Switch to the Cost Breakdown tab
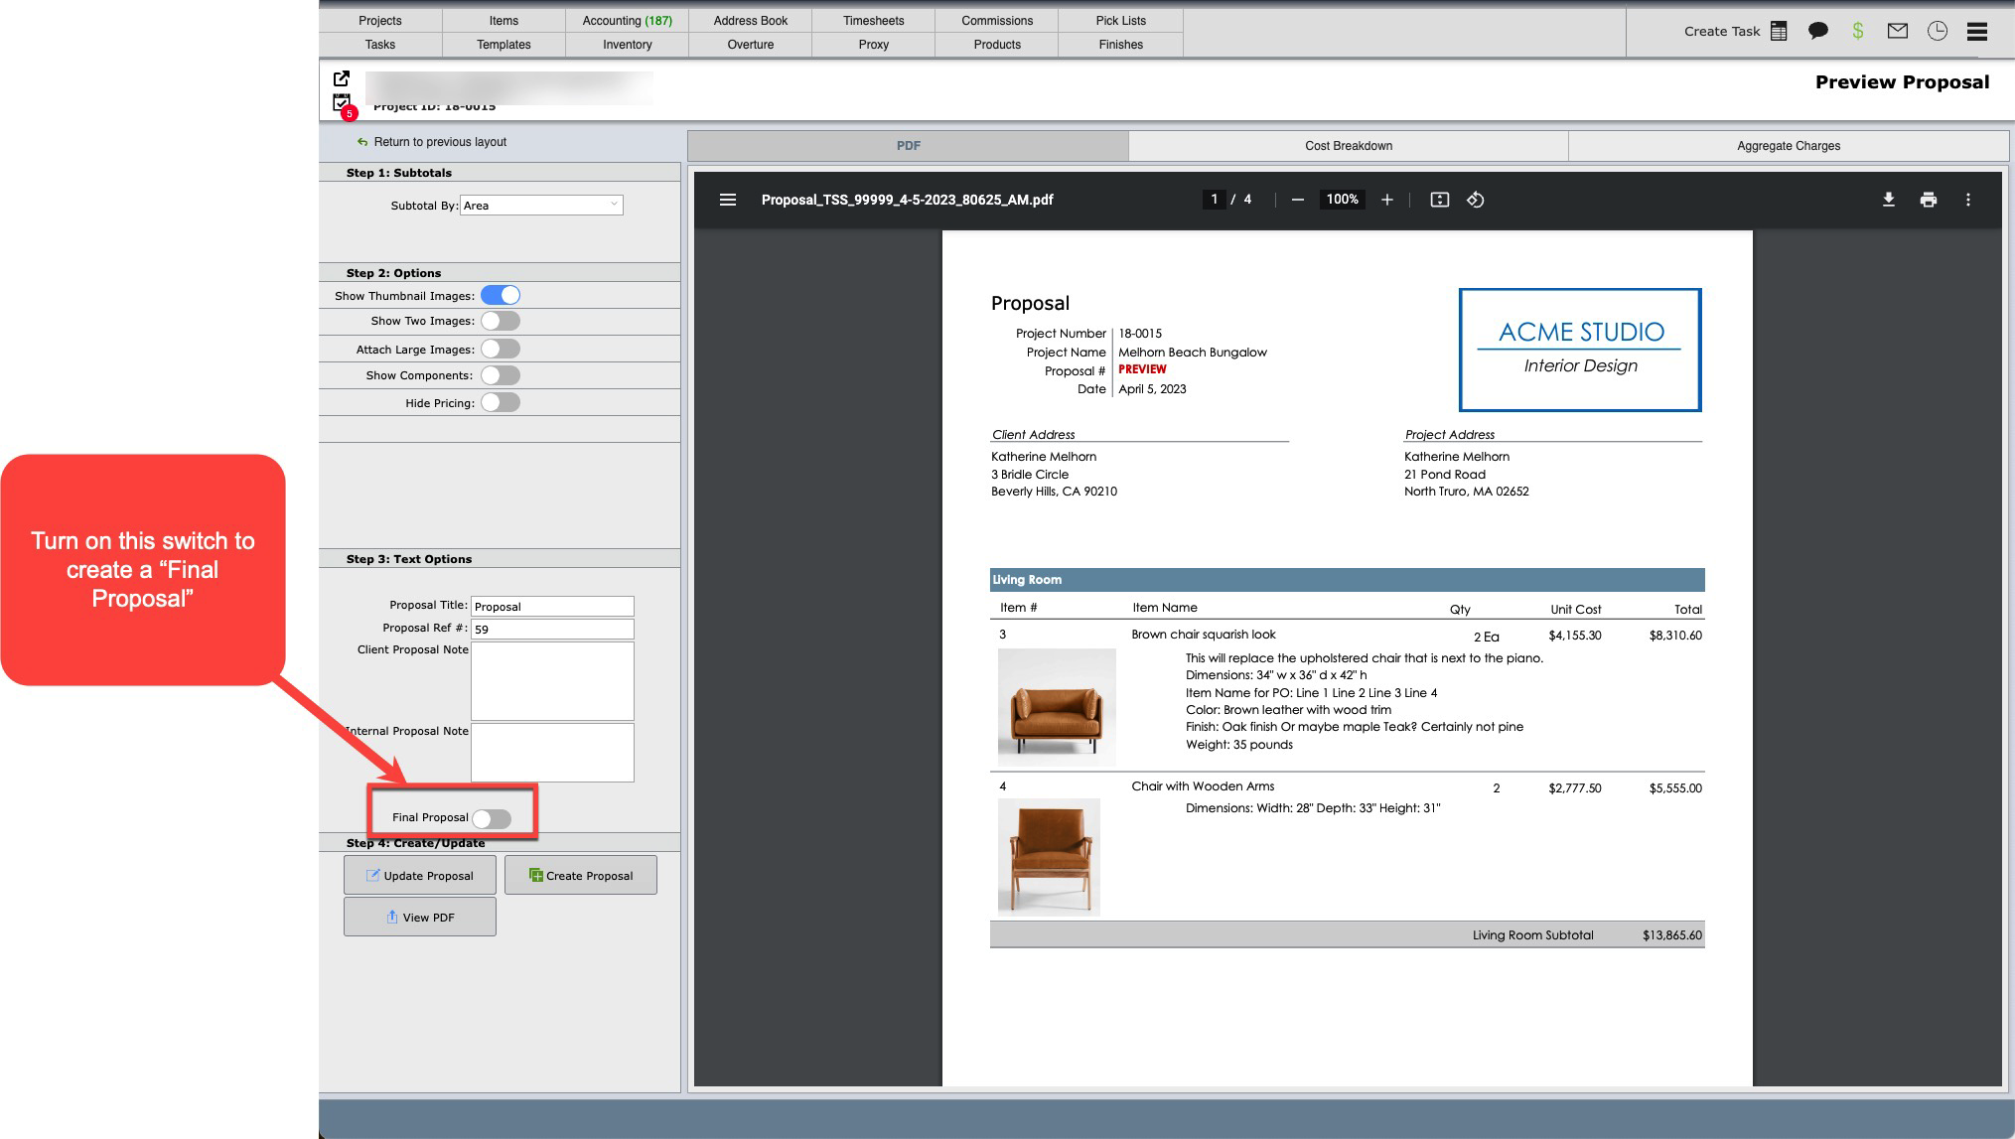The height and width of the screenshot is (1139, 2015). click(1348, 145)
